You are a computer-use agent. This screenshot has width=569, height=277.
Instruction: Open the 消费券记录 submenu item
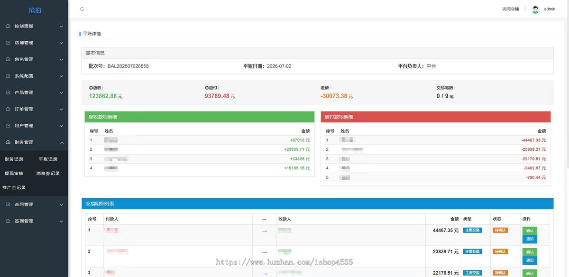click(x=48, y=173)
